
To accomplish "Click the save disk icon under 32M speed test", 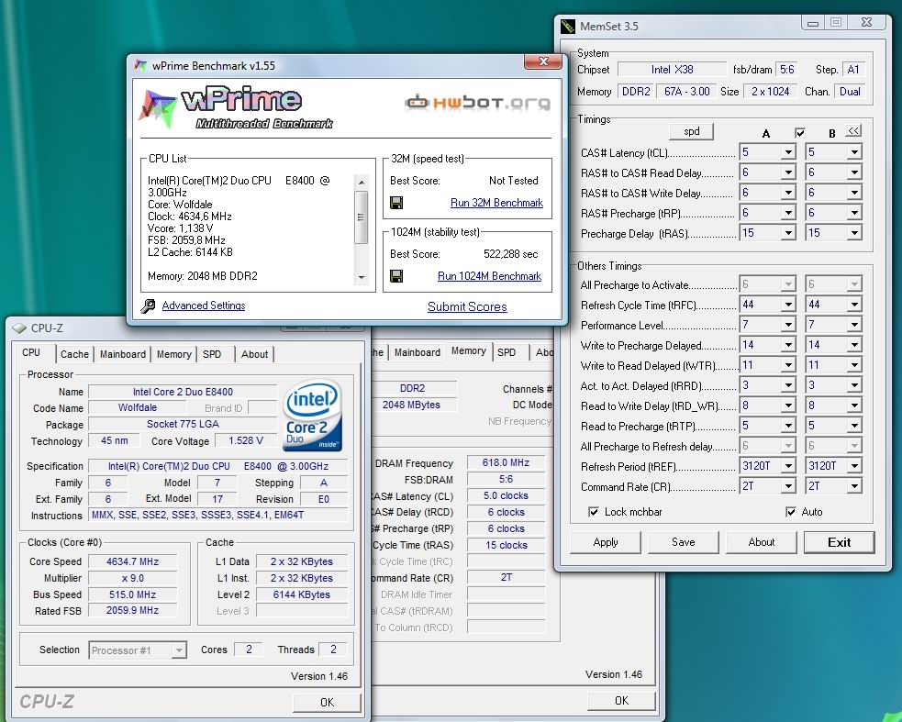I will click(396, 203).
